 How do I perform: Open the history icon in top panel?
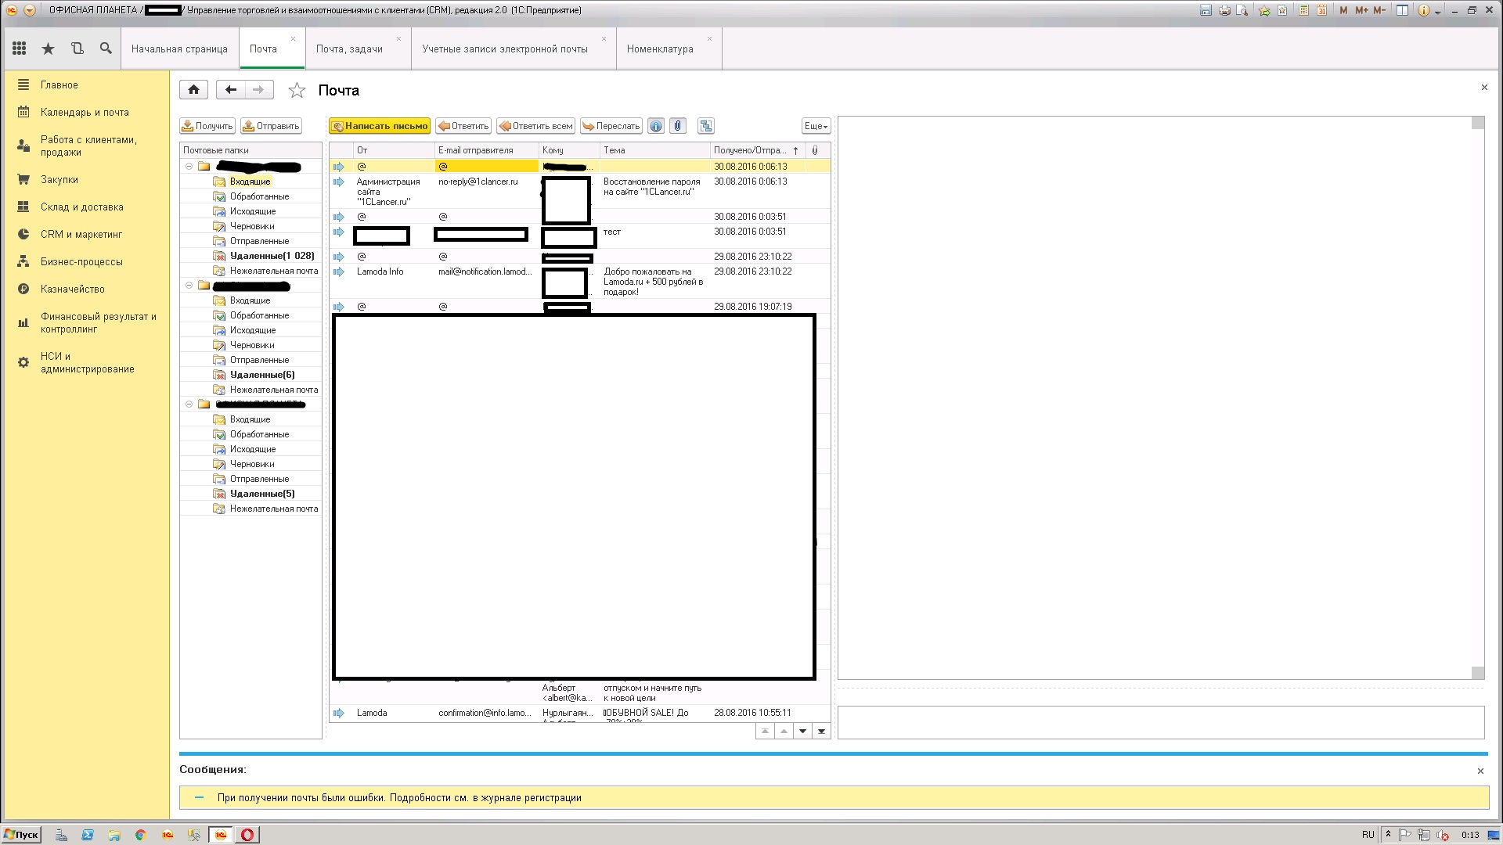(x=77, y=49)
